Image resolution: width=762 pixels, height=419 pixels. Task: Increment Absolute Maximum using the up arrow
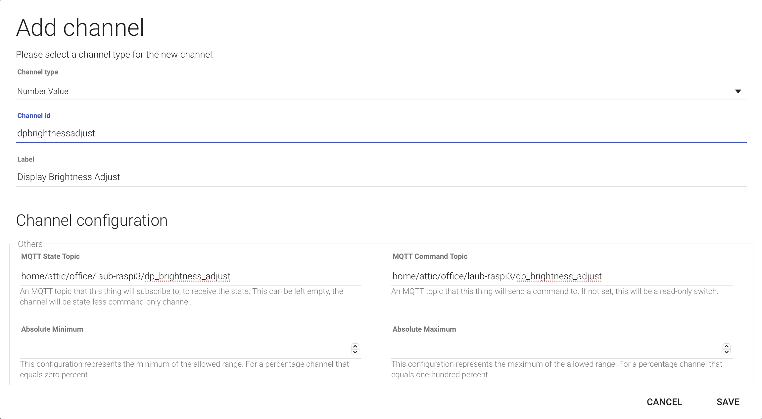[727, 346]
